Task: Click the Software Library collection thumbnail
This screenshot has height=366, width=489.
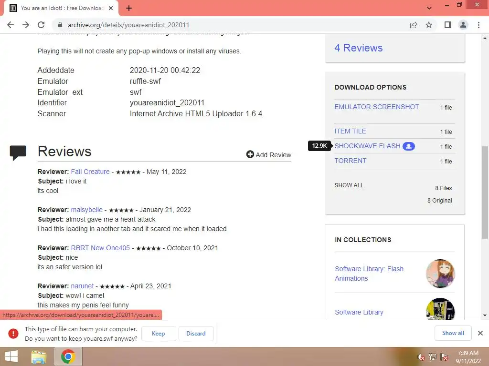Action: click(x=440, y=309)
